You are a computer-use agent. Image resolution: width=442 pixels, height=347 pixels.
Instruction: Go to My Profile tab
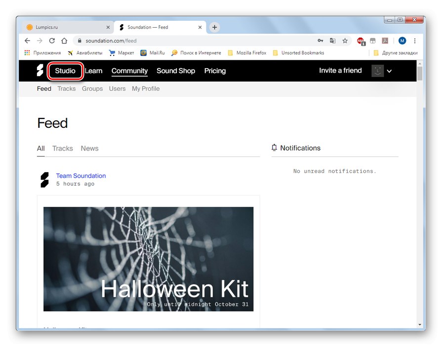[x=146, y=89]
